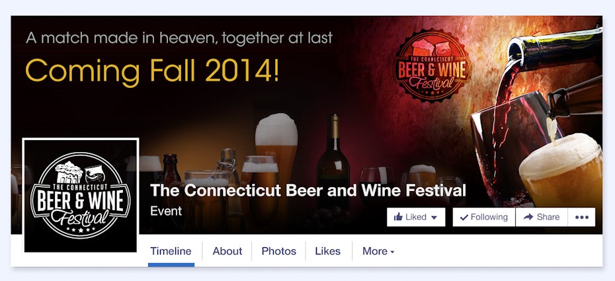
Task: Click the Following checkmark icon
Action: coord(464,217)
